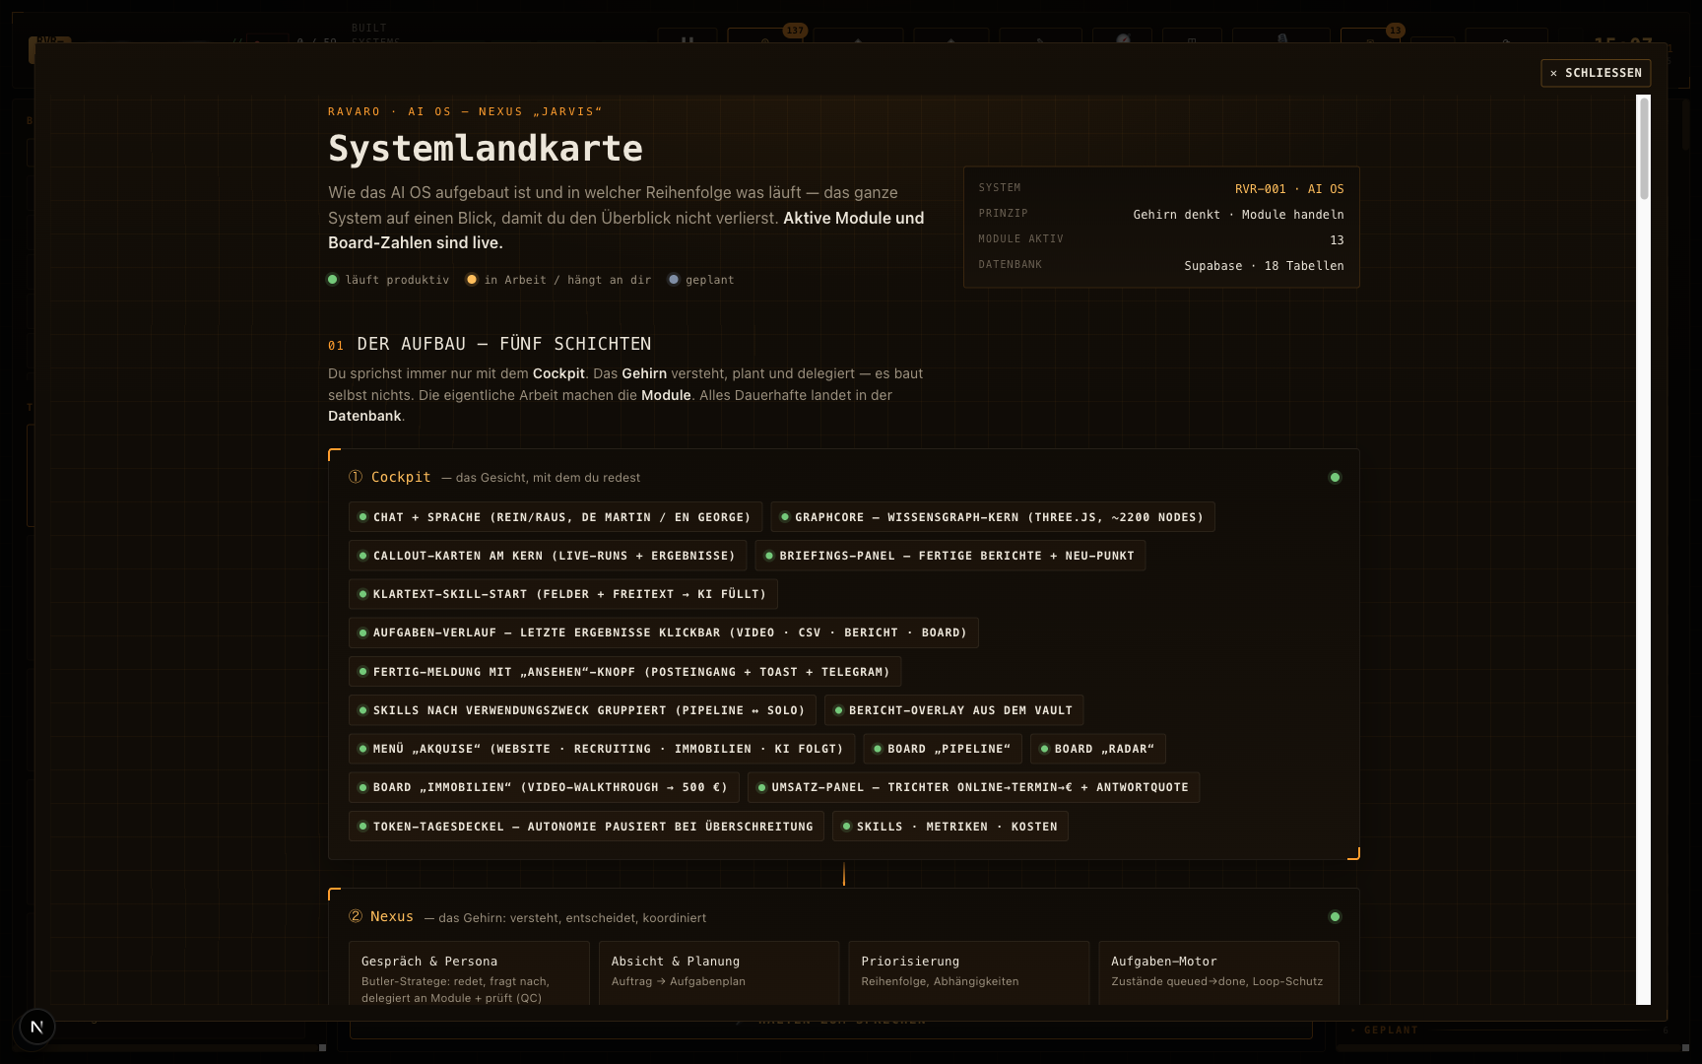The height and width of the screenshot is (1064, 1702).
Task: Click the 'Umsatz-Panel – Trichter' chip
Action: click(x=974, y=787)
